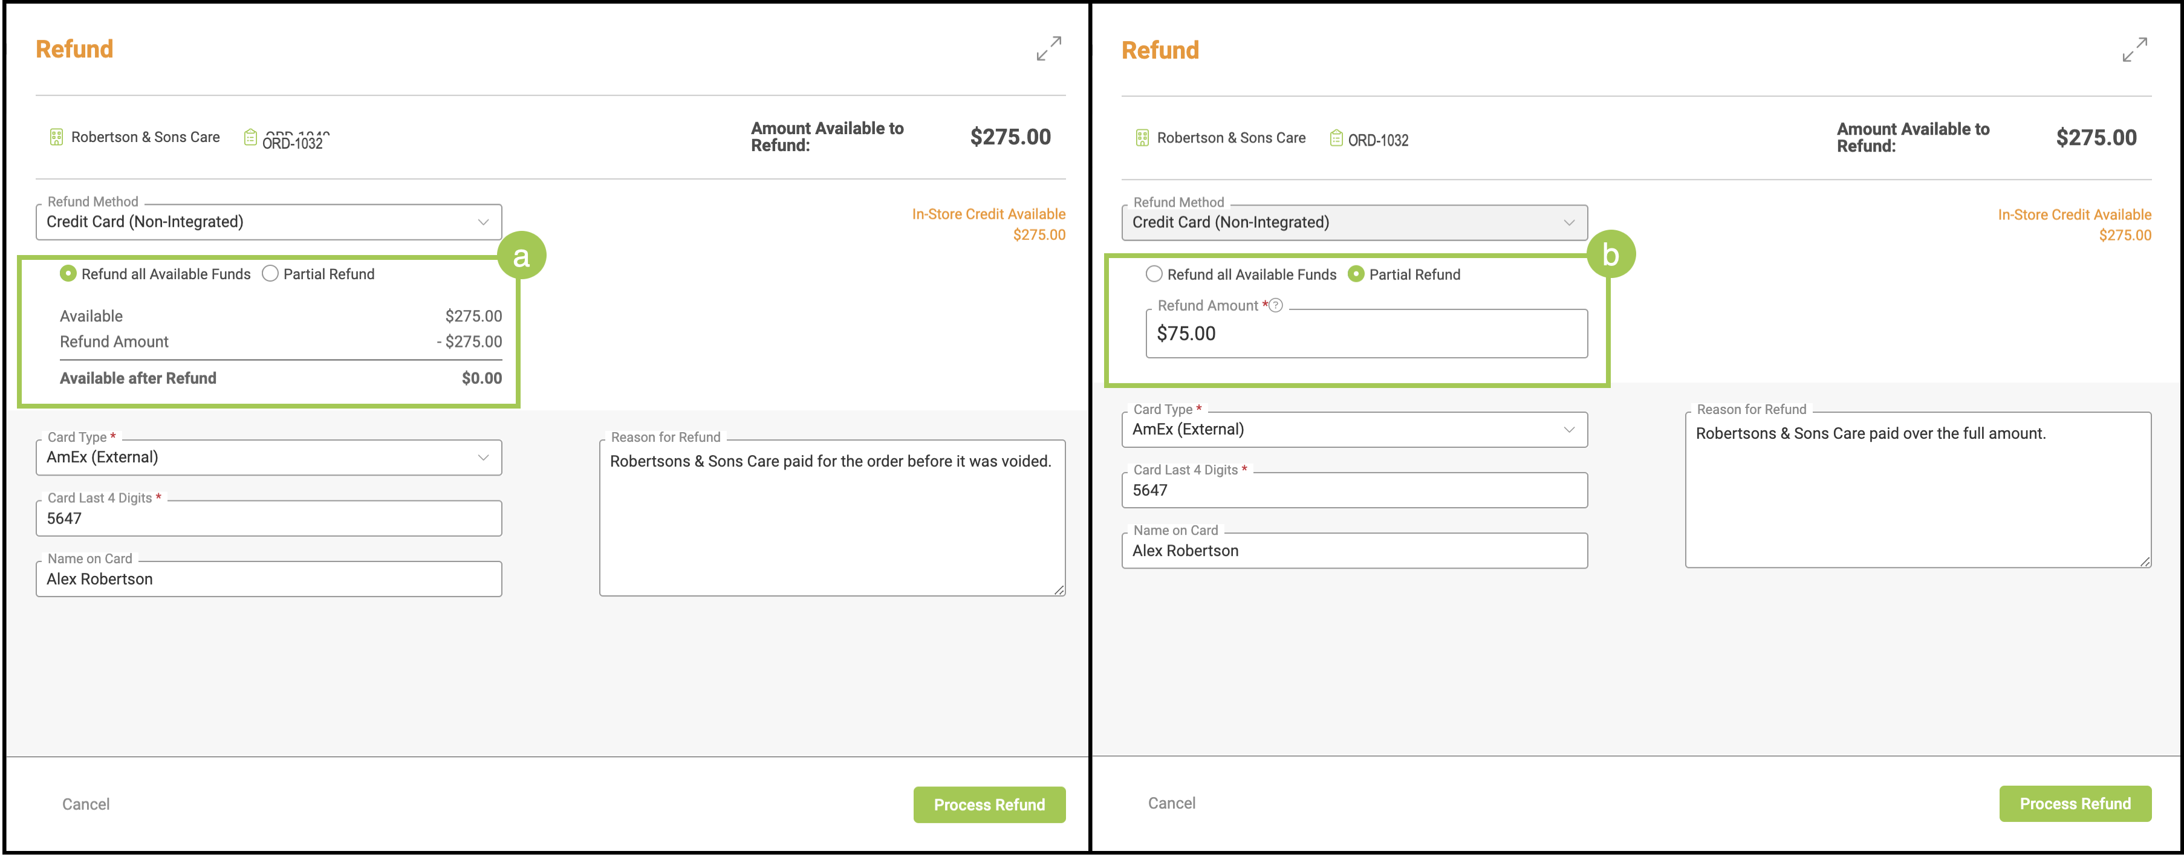Click left In-Store Credit Available link
The image size is (2184, 857).
click(x=988, y=215)
